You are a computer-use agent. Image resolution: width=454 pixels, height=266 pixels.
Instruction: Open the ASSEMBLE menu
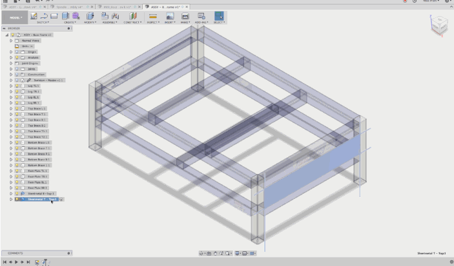[110, 23]
